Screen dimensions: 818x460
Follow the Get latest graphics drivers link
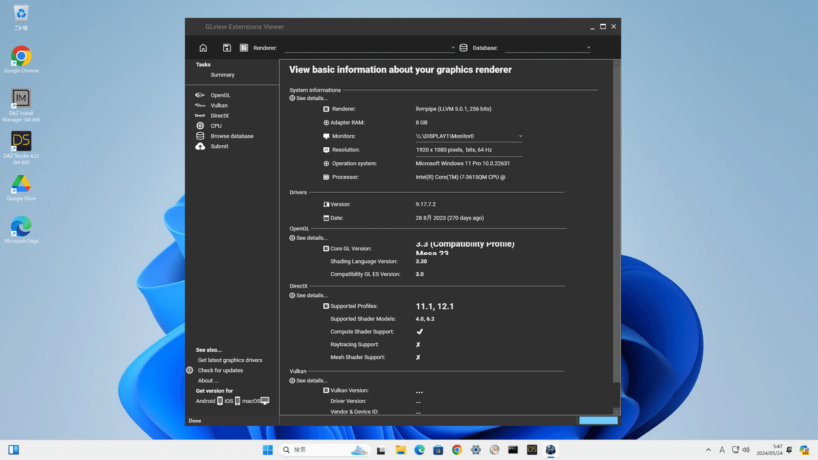[230, 360]
